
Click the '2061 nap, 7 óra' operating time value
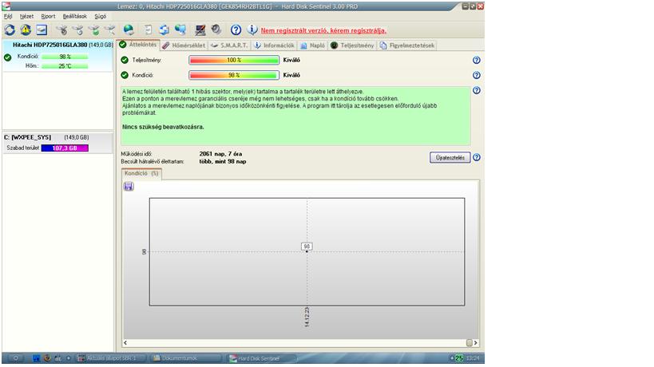pos(220,154)
